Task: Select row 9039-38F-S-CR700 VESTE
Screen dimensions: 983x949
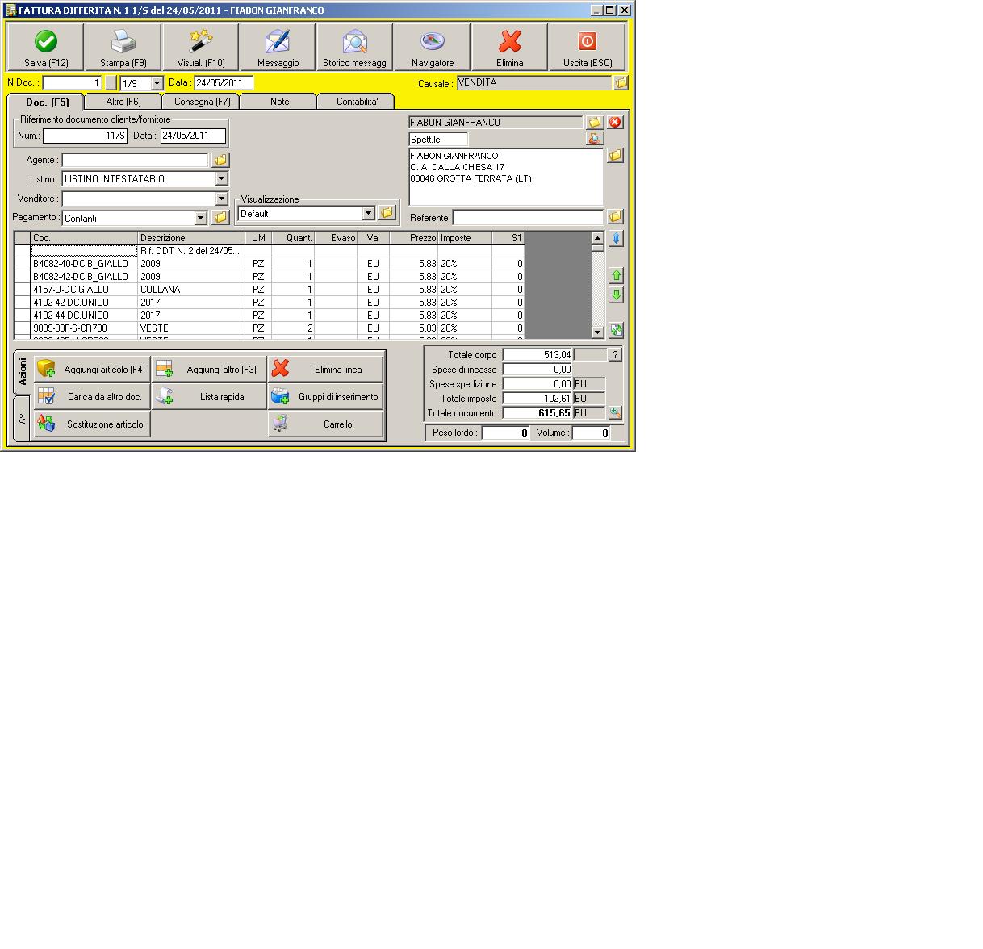Action: tap(269, 328)
